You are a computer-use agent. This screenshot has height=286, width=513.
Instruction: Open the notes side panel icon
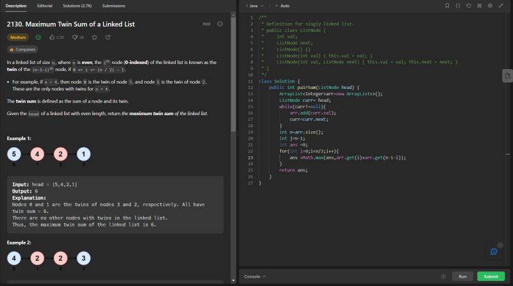click(507, 75)
